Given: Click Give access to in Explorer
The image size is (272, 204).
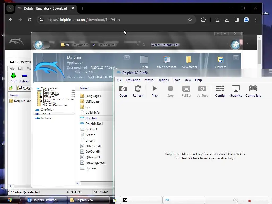Looking at the screenshot, I should (167, 62).
